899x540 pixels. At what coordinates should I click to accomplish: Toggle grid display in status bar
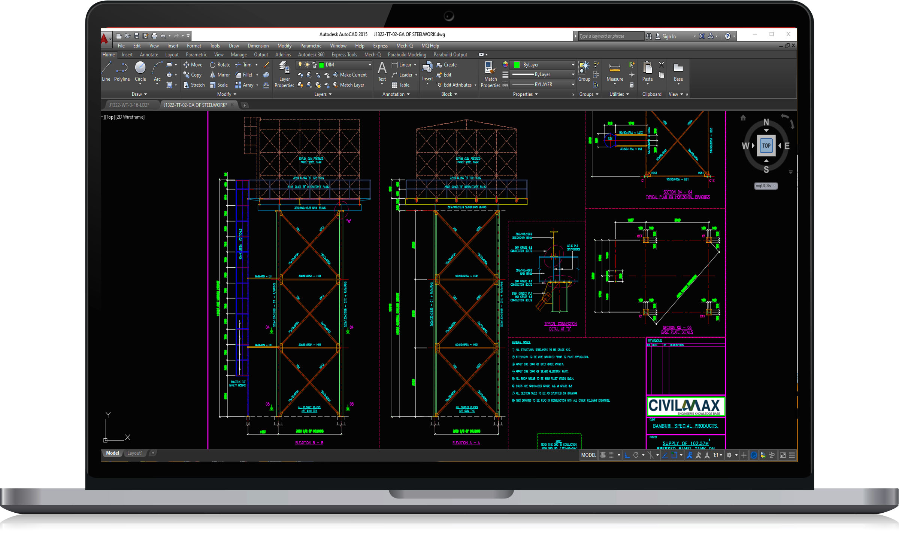point(603,455)
